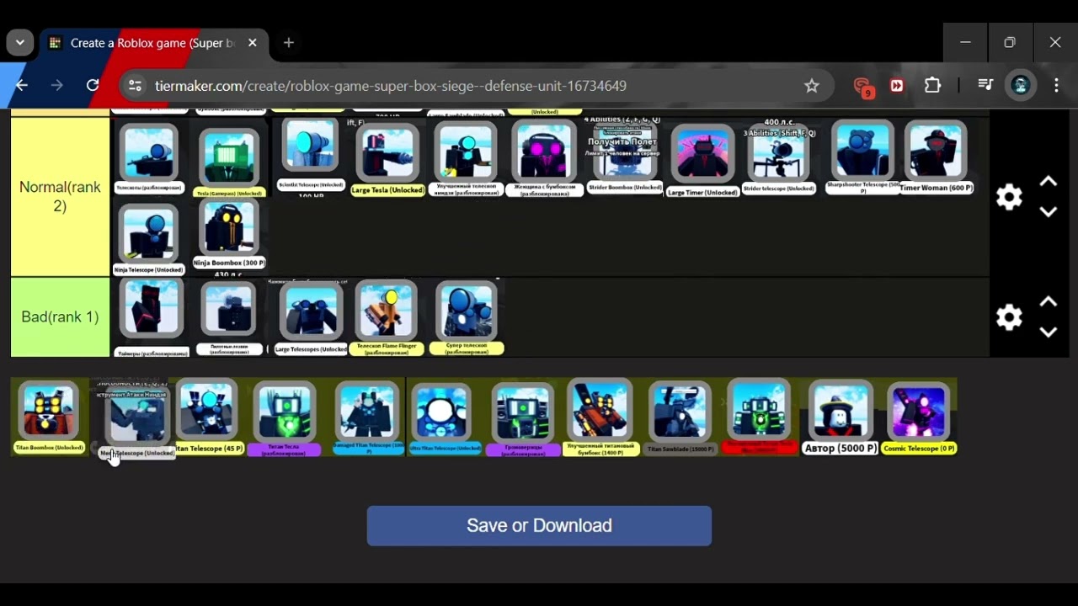Click the Large Tesla (Unlocked) tile
Screen dimensions: 1078x606
coord(387,158)
